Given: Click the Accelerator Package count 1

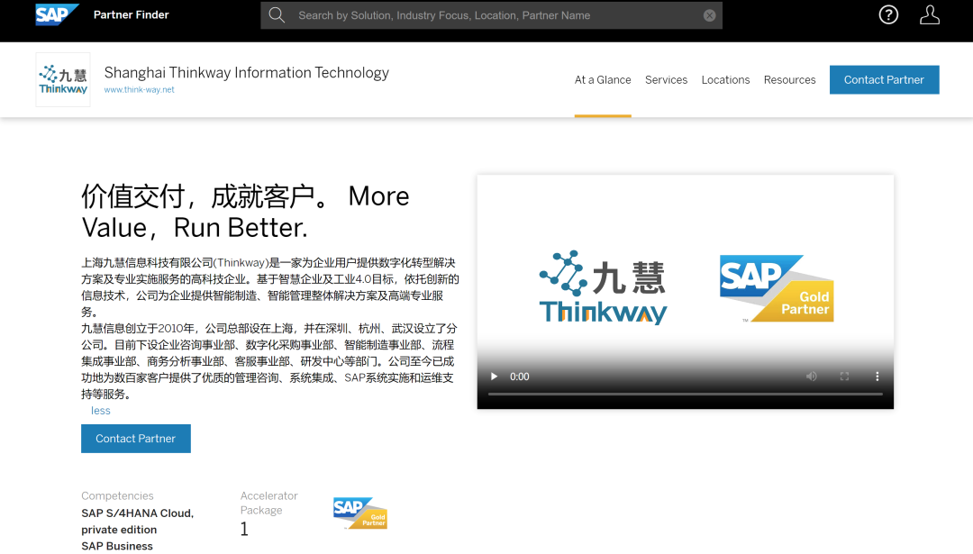Looking at the screenshot, I should click(244, 529).
